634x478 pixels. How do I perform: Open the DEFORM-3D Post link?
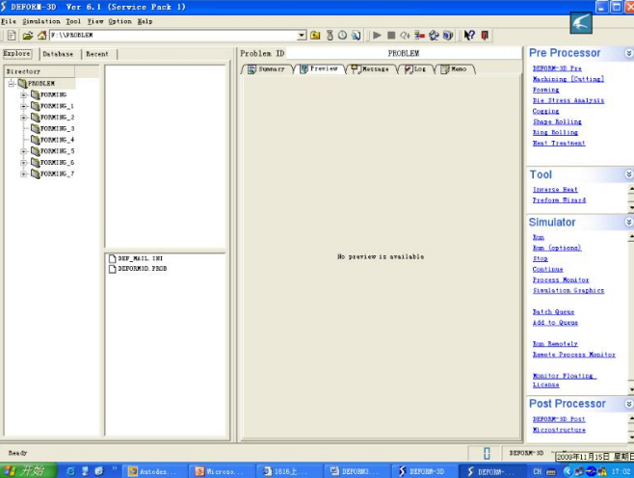pos(559,419)
